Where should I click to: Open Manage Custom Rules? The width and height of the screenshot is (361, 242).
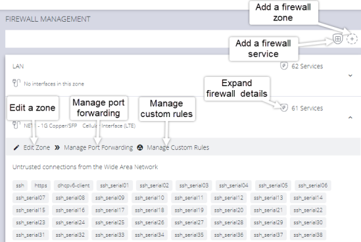tap(178, 147)
